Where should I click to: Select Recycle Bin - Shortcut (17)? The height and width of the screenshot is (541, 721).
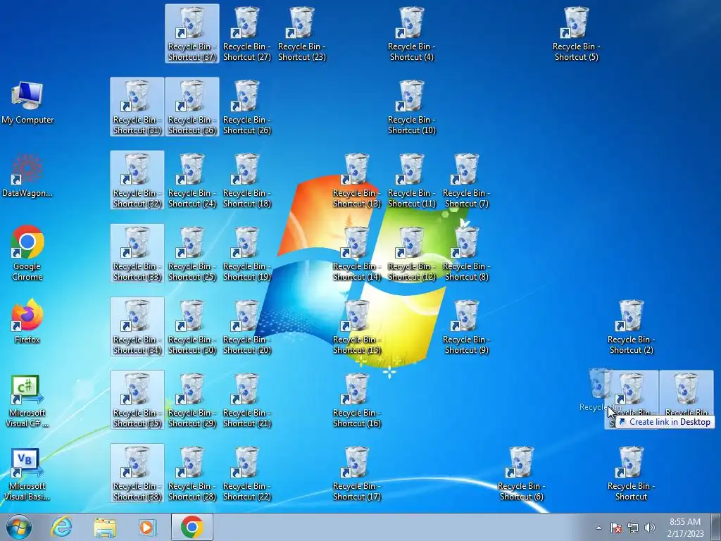[357, 473]
